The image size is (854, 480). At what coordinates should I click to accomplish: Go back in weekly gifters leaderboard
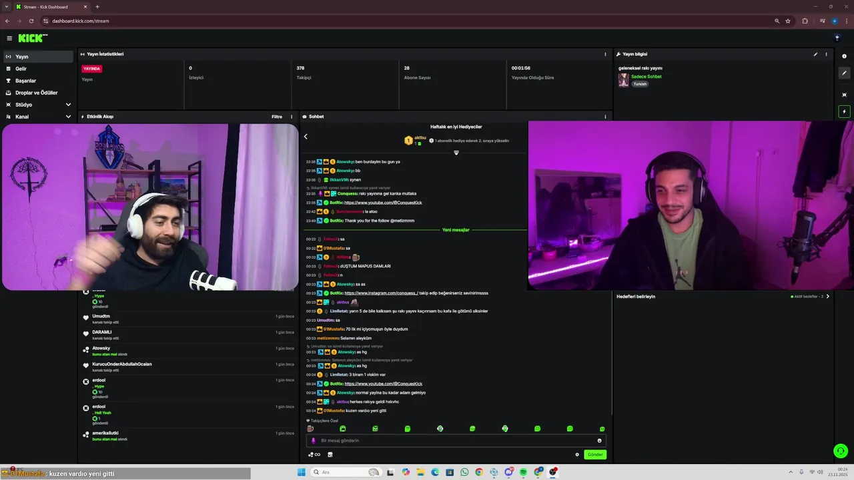(x=306, y=137)
